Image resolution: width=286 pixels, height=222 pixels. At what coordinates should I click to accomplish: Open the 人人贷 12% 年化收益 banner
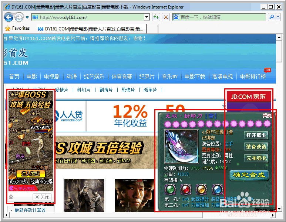point(104,116)
